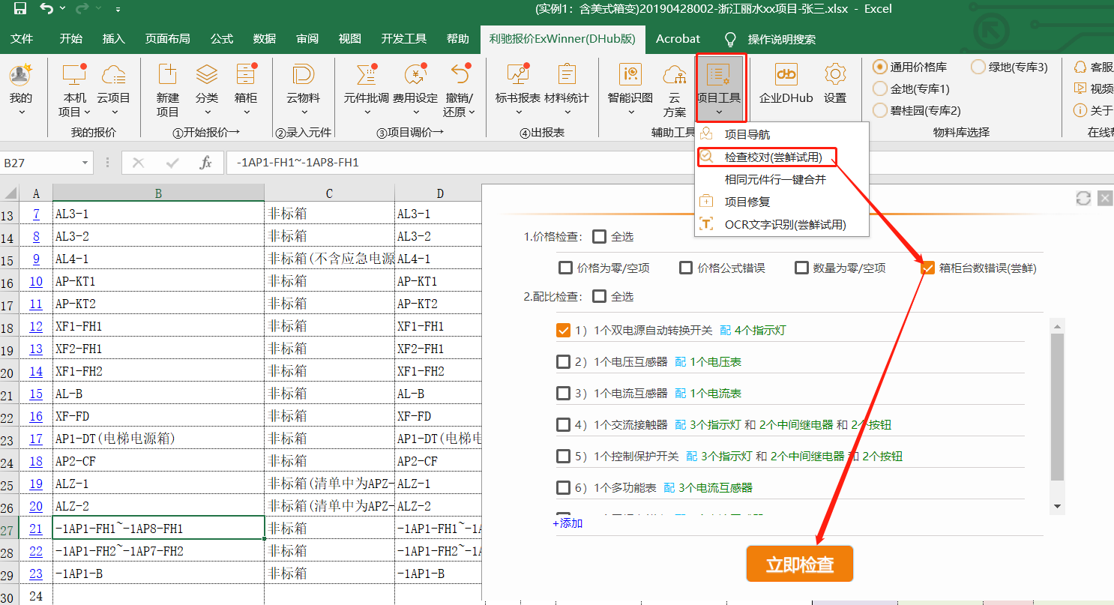Choose 相同元件行一键合并 menu entry

point(782,180)
